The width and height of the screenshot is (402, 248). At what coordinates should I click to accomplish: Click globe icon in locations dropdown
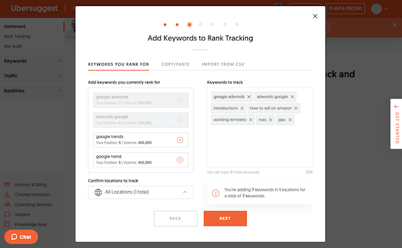98,192
